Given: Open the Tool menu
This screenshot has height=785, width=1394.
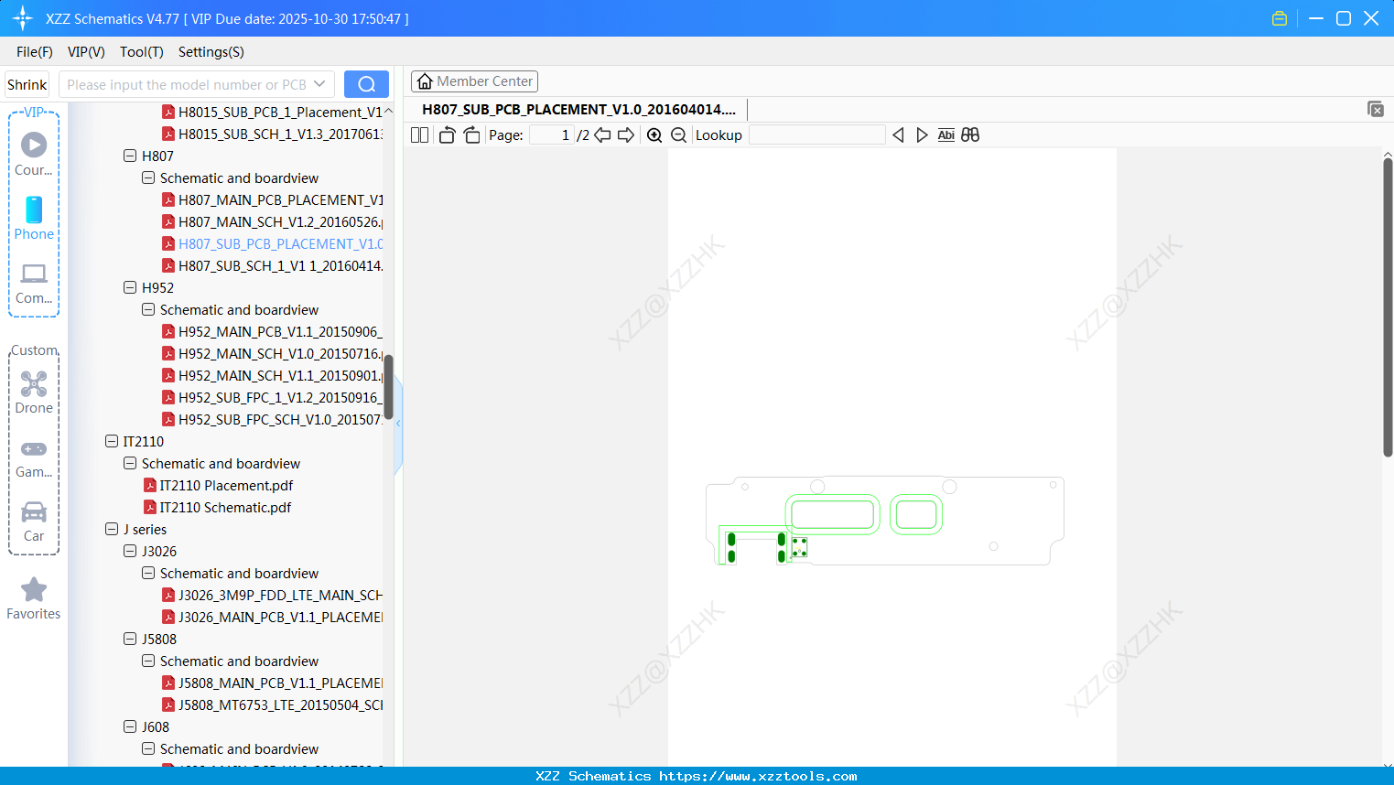Looking at the screenshot, I should coord(141,52).
